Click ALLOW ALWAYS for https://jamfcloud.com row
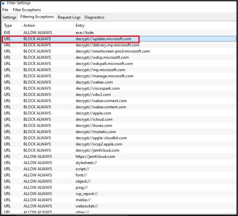The height and width of the screenshot is (216, 238). [x=38, y=157]
